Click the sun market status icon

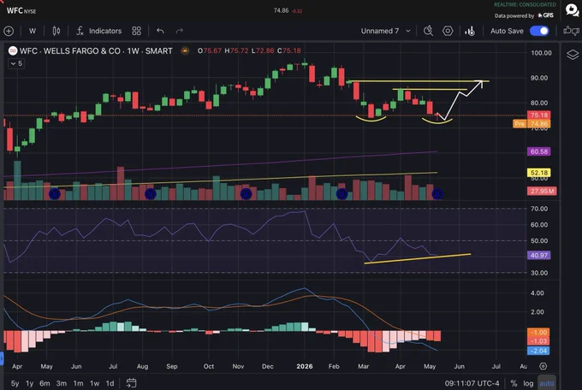click(185, 50)
